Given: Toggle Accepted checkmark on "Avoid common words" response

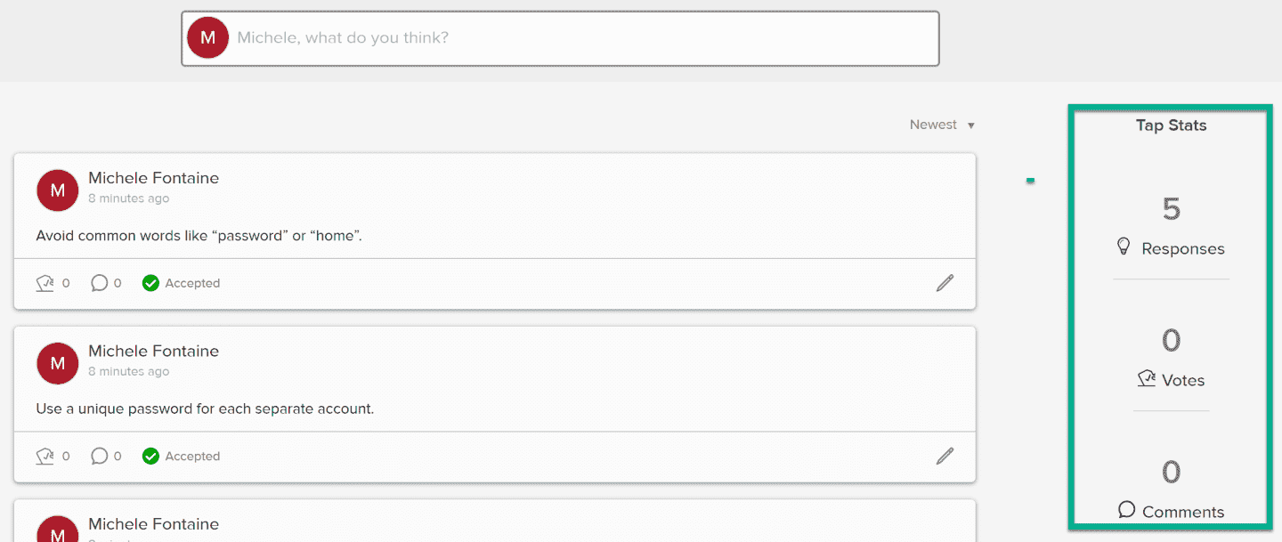Looking at the screenshot, I should click(x=151, y=283).
